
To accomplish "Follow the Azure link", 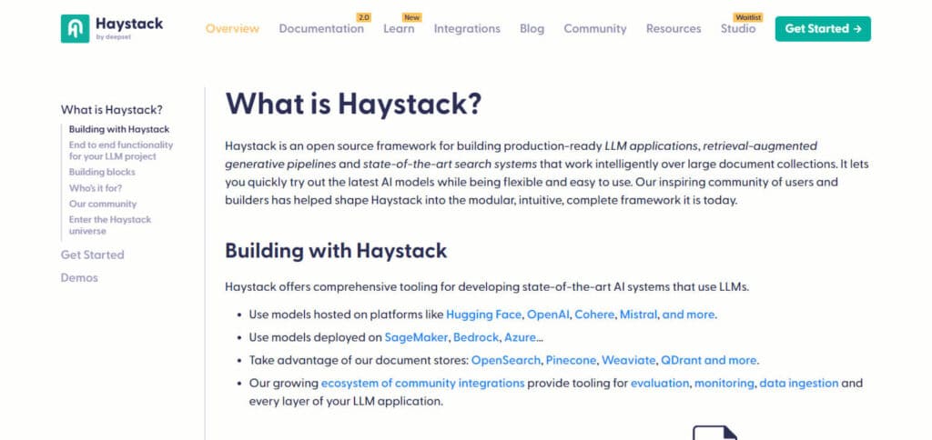I will coord(520,337).
